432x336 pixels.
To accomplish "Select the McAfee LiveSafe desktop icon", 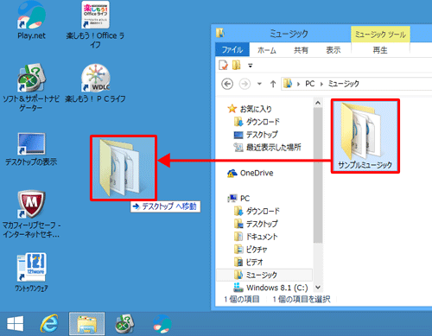I will (x=31, y=214).
